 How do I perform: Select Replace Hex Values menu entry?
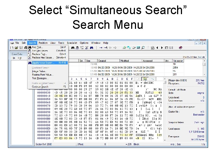coord(48,58)
